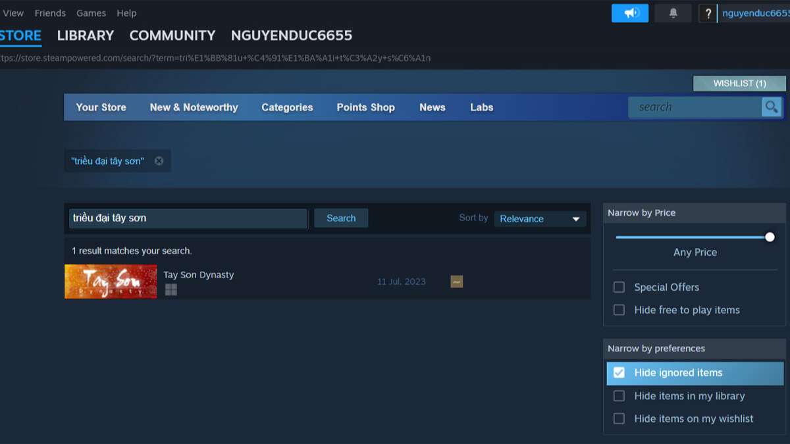Open the Sort by Relevance dropdown

(x=540, y=218)
